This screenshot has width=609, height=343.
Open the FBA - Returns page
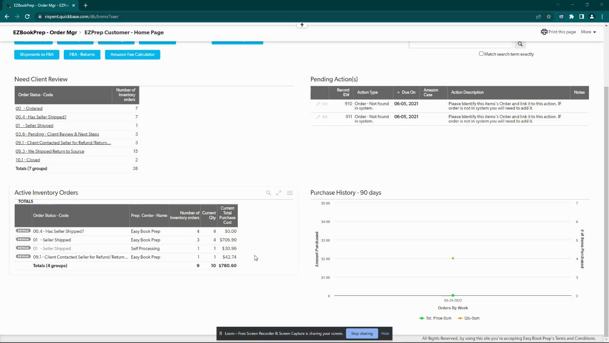(82, 54)
